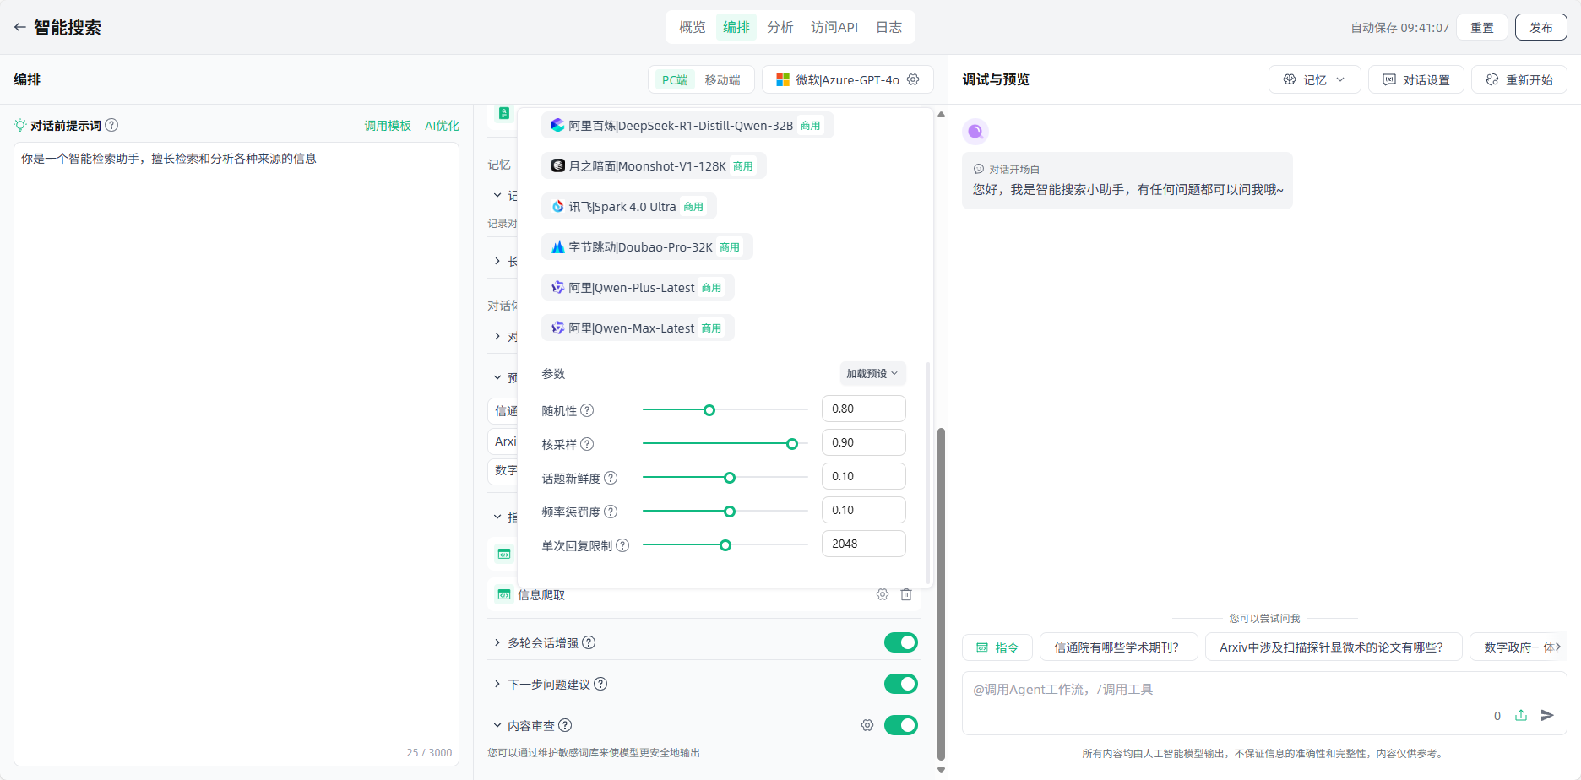Click the 话题新鲜度 slider handle
This screenshot has height=780, width=1581.
click(730, 478)
